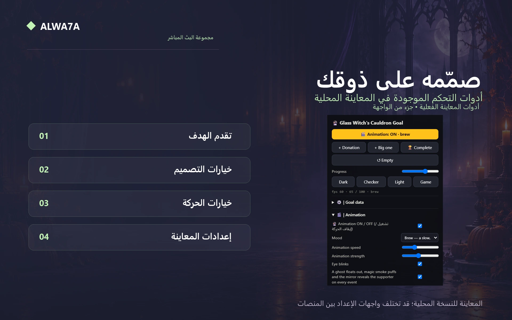Select the Checker background button

tap(371, 182)
